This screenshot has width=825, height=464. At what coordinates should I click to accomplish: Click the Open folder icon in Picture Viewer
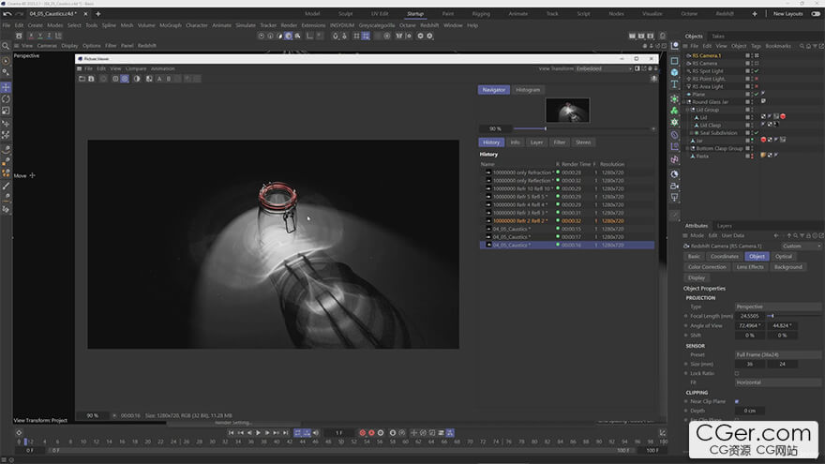tap(82, 79)
